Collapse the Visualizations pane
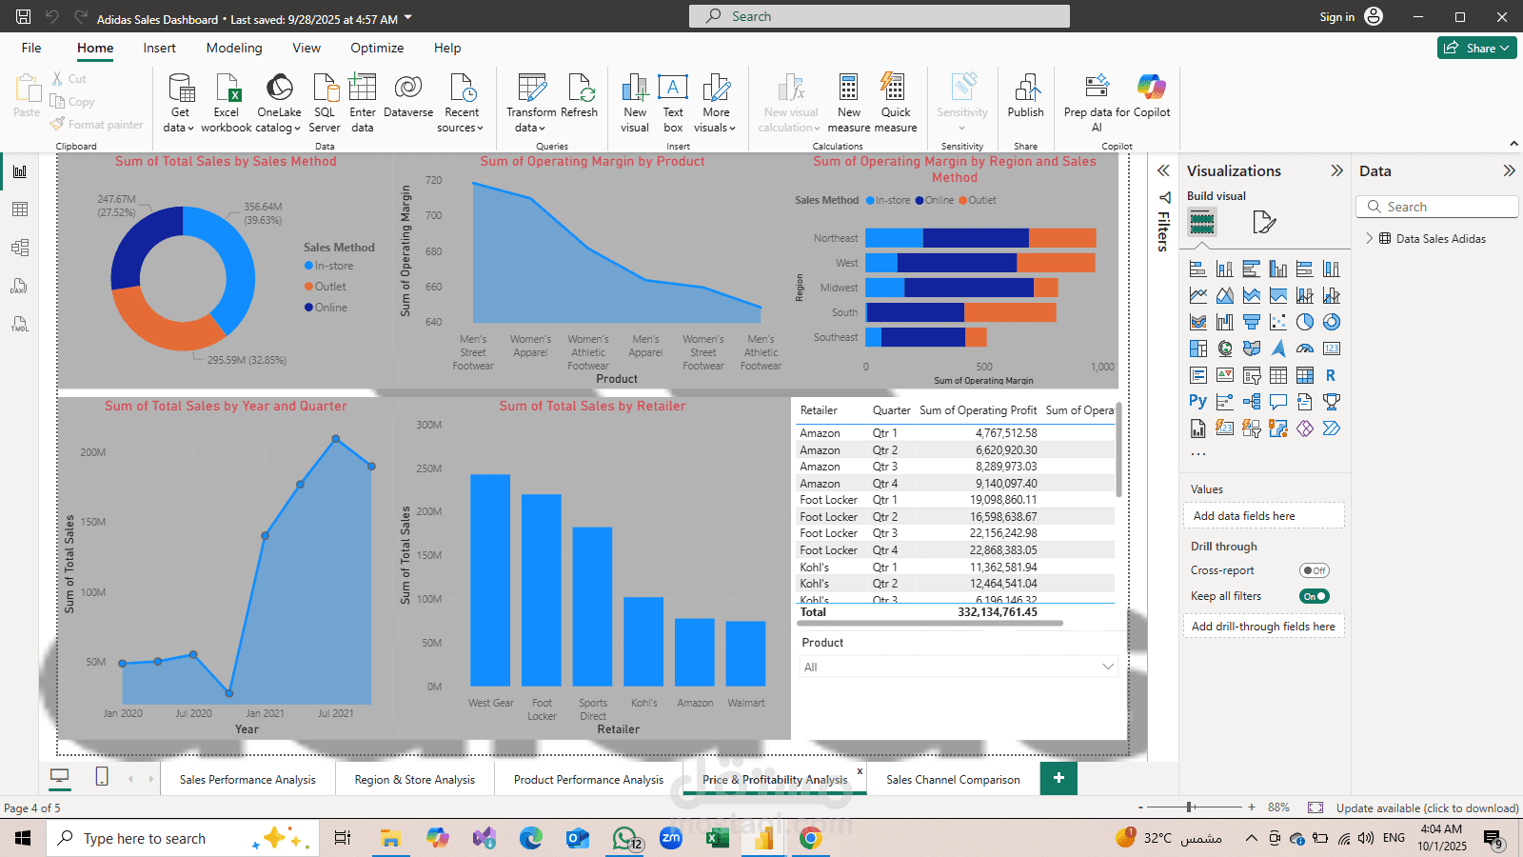This screenshot has height=857, width=1523. 1336,171
